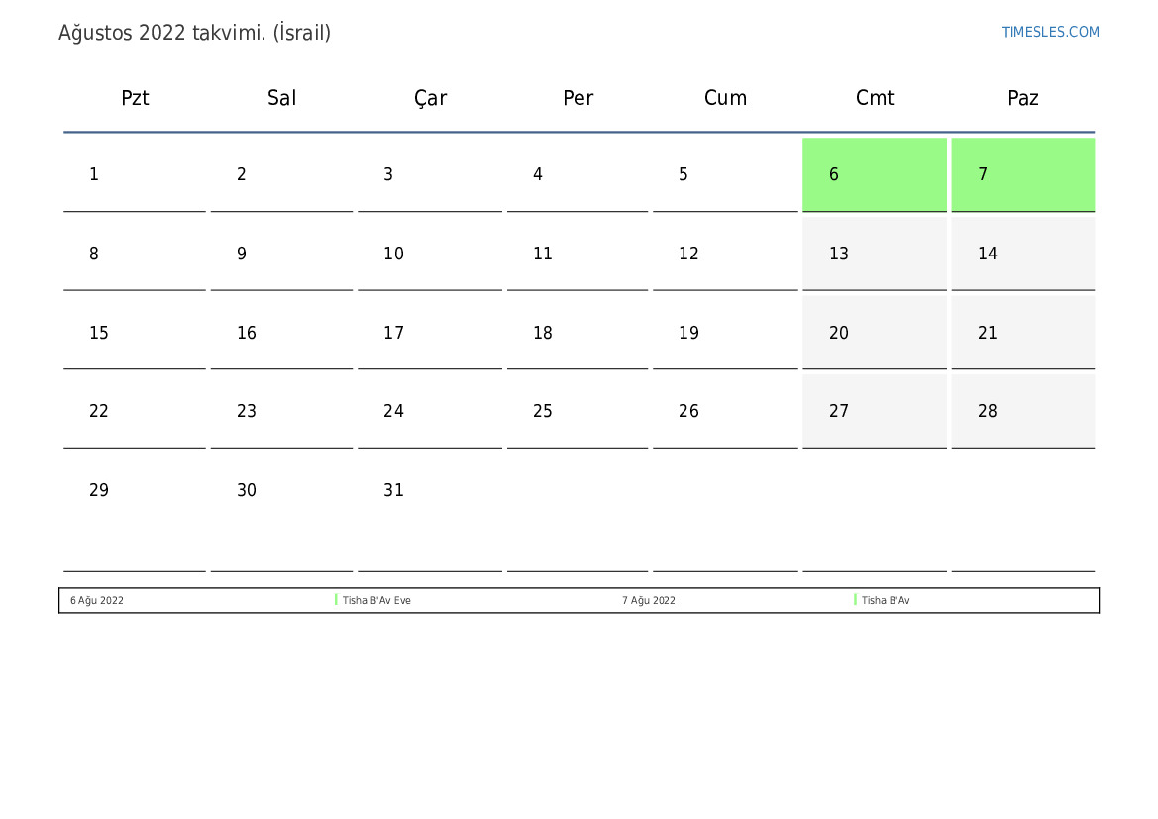Viewport: 1158px width, 819px height.
Task: Click the Cmt weekday header
Action: [x=875, y=98]
